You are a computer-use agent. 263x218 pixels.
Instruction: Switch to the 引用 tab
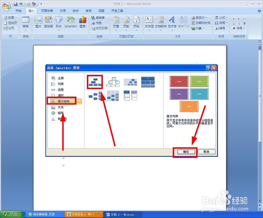63,11
